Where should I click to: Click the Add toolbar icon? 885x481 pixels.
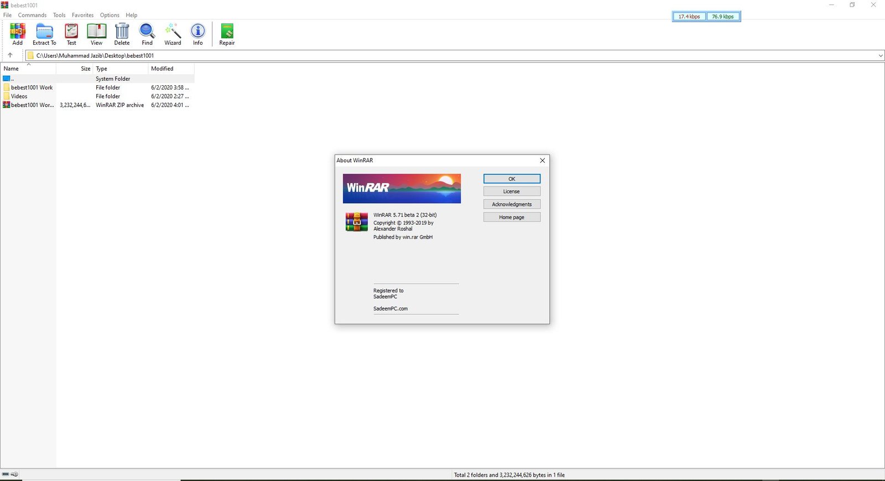click(18, 34)
